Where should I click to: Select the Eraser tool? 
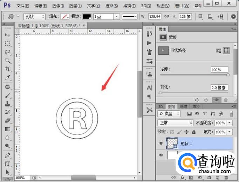click(7, 121)
